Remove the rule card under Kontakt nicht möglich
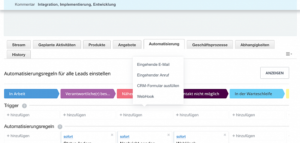The width and height of the screenshot is (300, 143). point(225,135)
